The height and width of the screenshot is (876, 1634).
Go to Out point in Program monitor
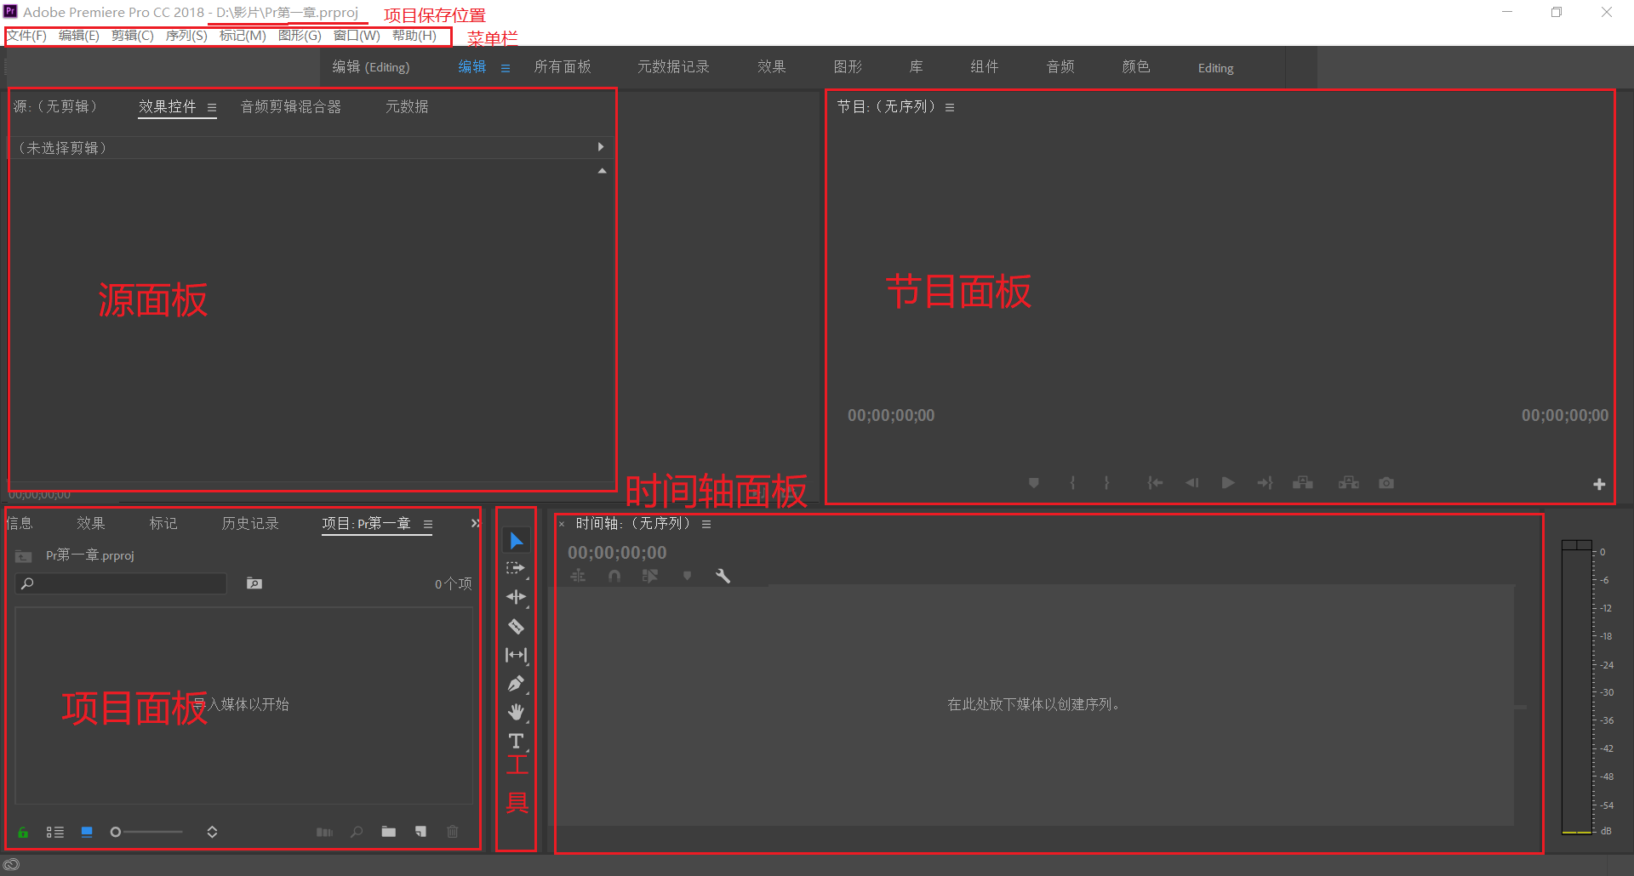pos(1265,483)
